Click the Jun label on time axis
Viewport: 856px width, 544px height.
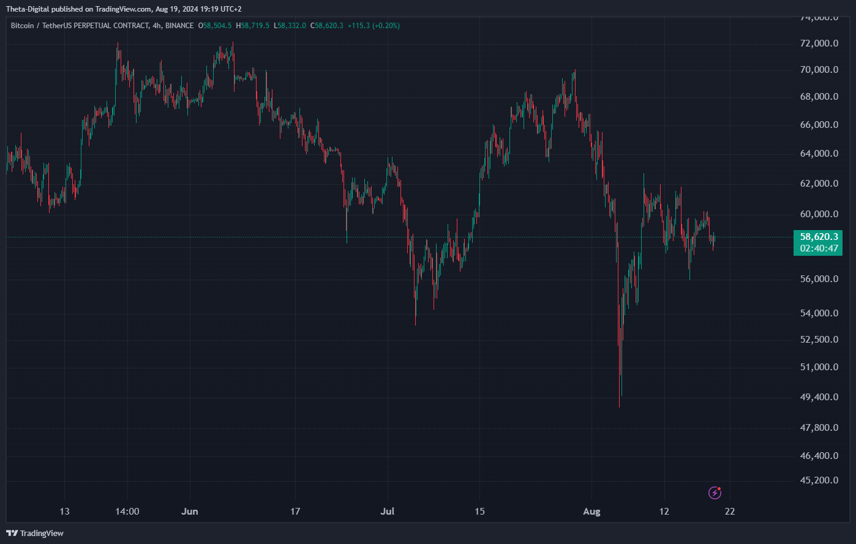tap(190, 512)
